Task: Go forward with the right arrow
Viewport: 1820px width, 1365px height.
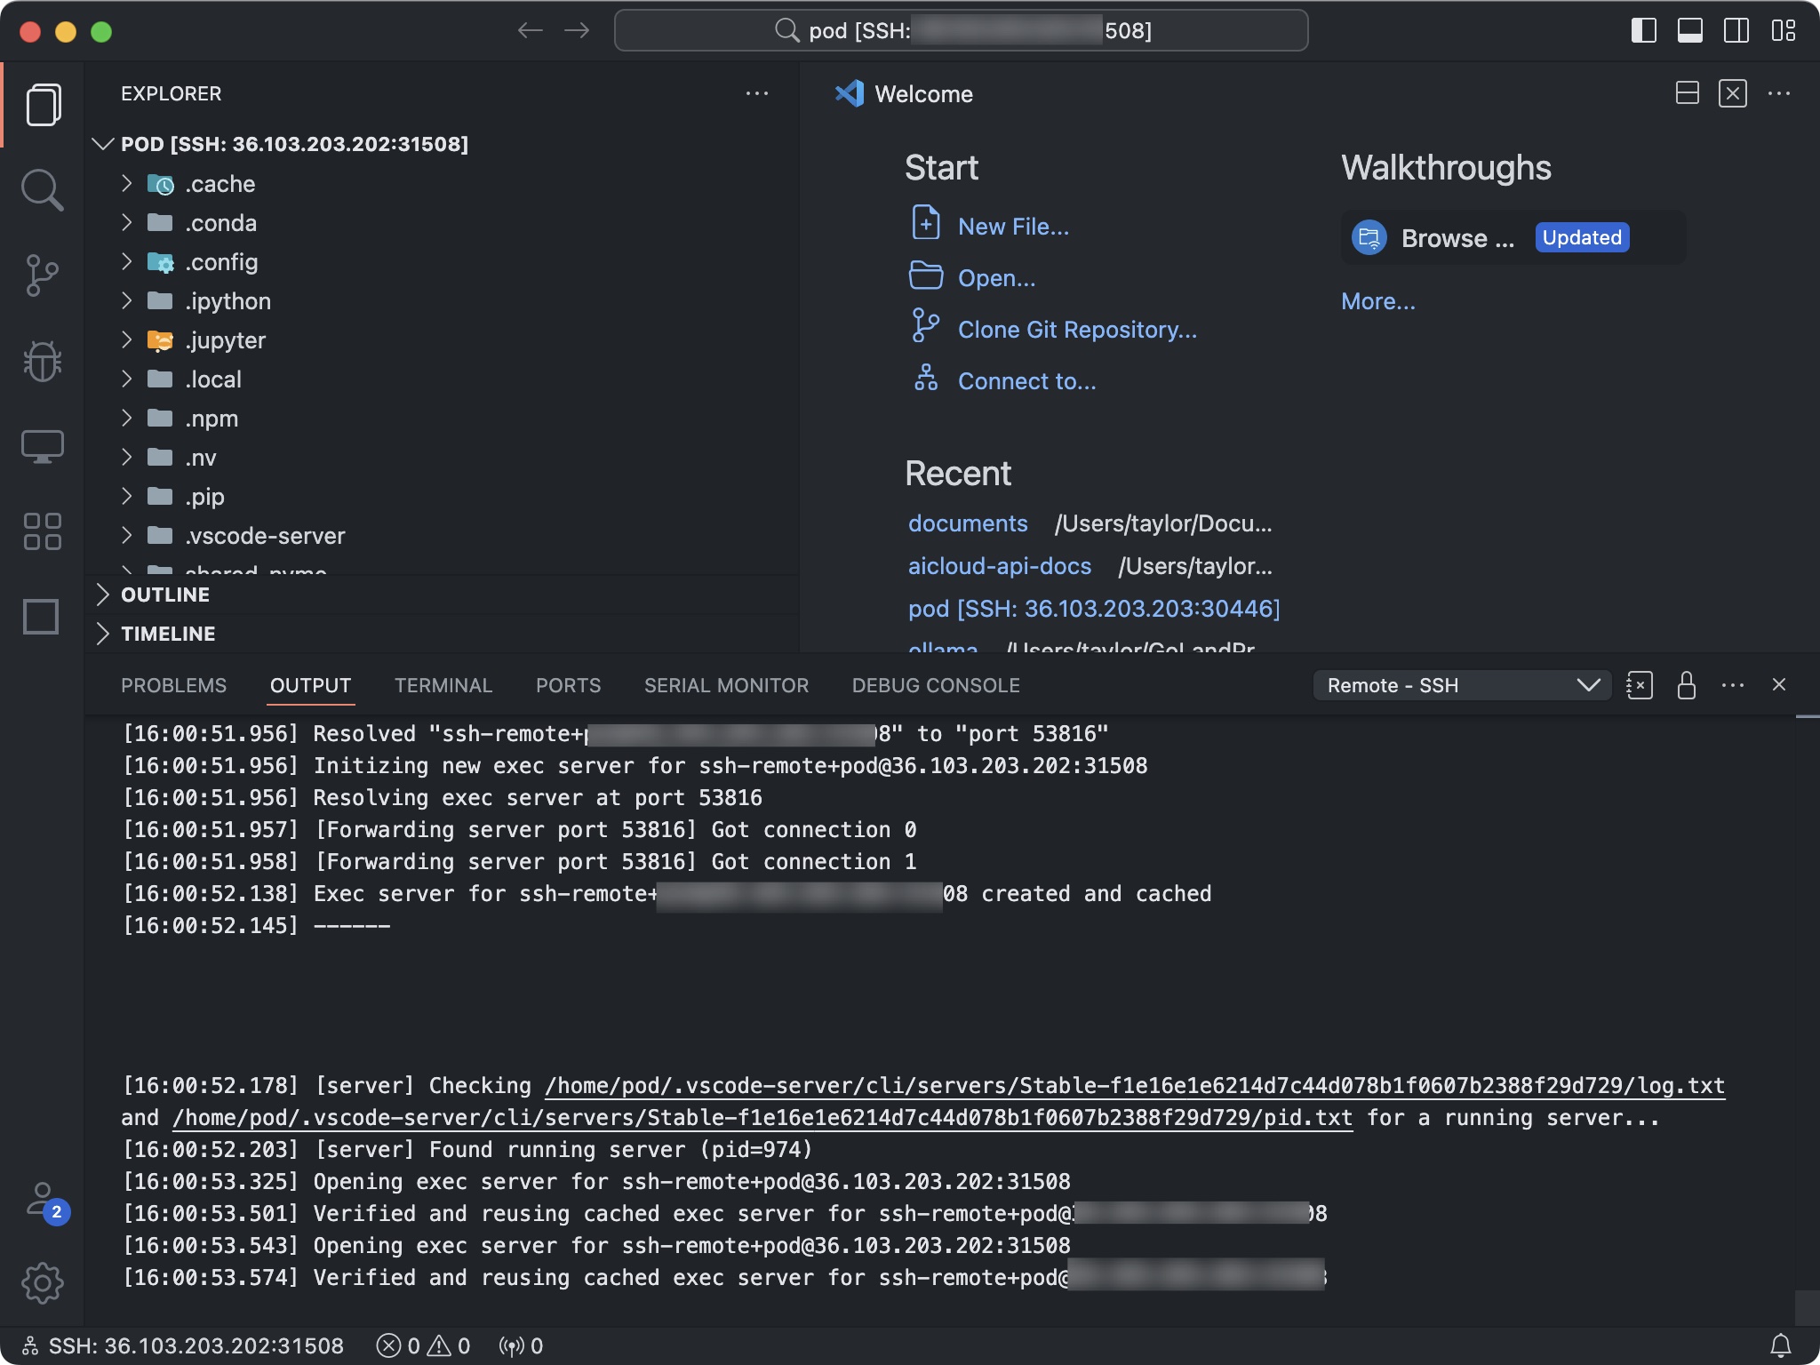Action: pyautogui.click(x=577, y=30)
